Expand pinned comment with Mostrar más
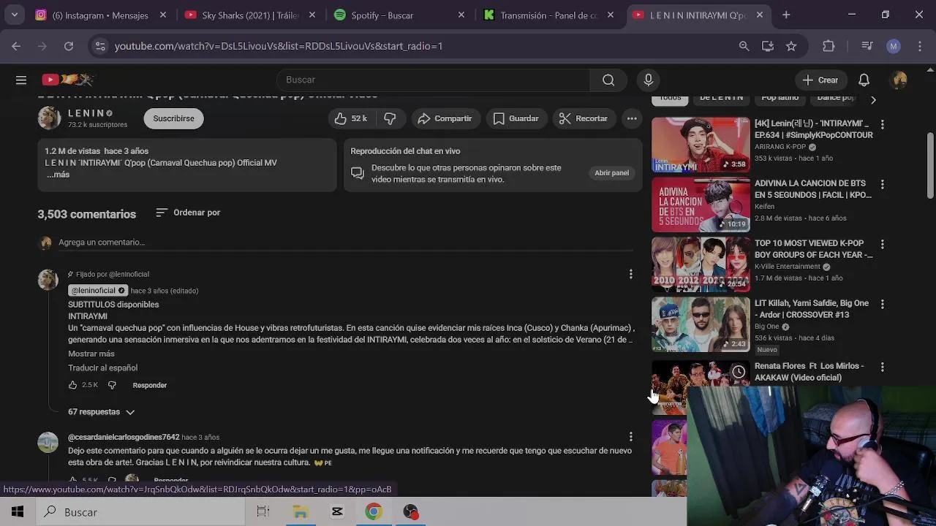This screenshot has height=526, width=936. (x=91, y=354)
